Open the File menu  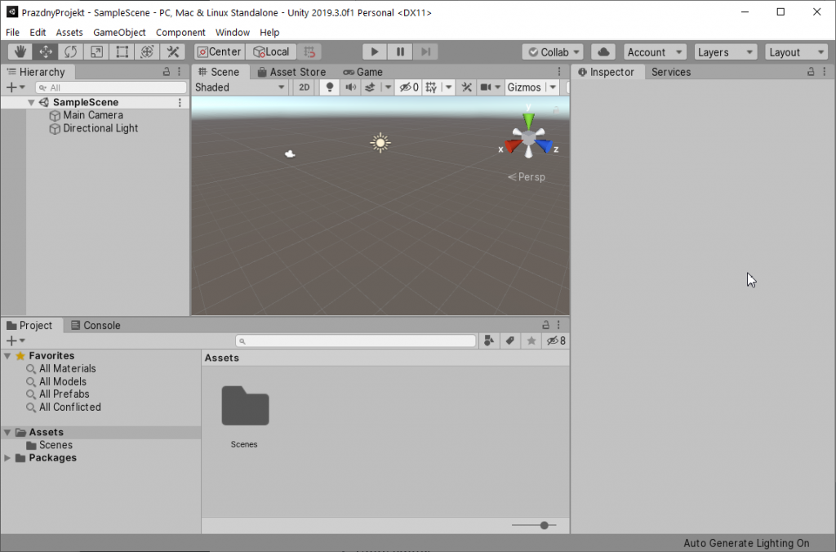12,33
